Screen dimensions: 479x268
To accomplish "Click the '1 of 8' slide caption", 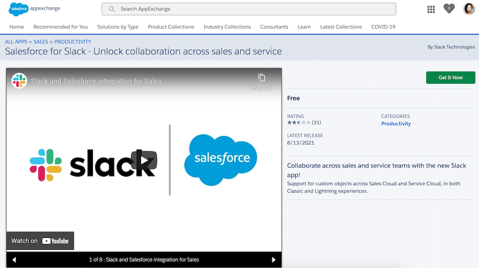I will (144, 260).
